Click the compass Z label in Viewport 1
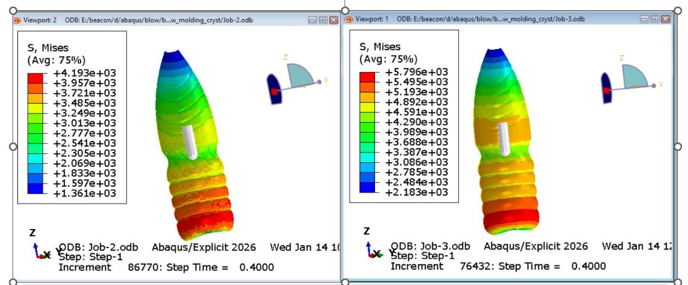Image resolution: width=688 pixels, height=285 pixels. pos(621,58)
